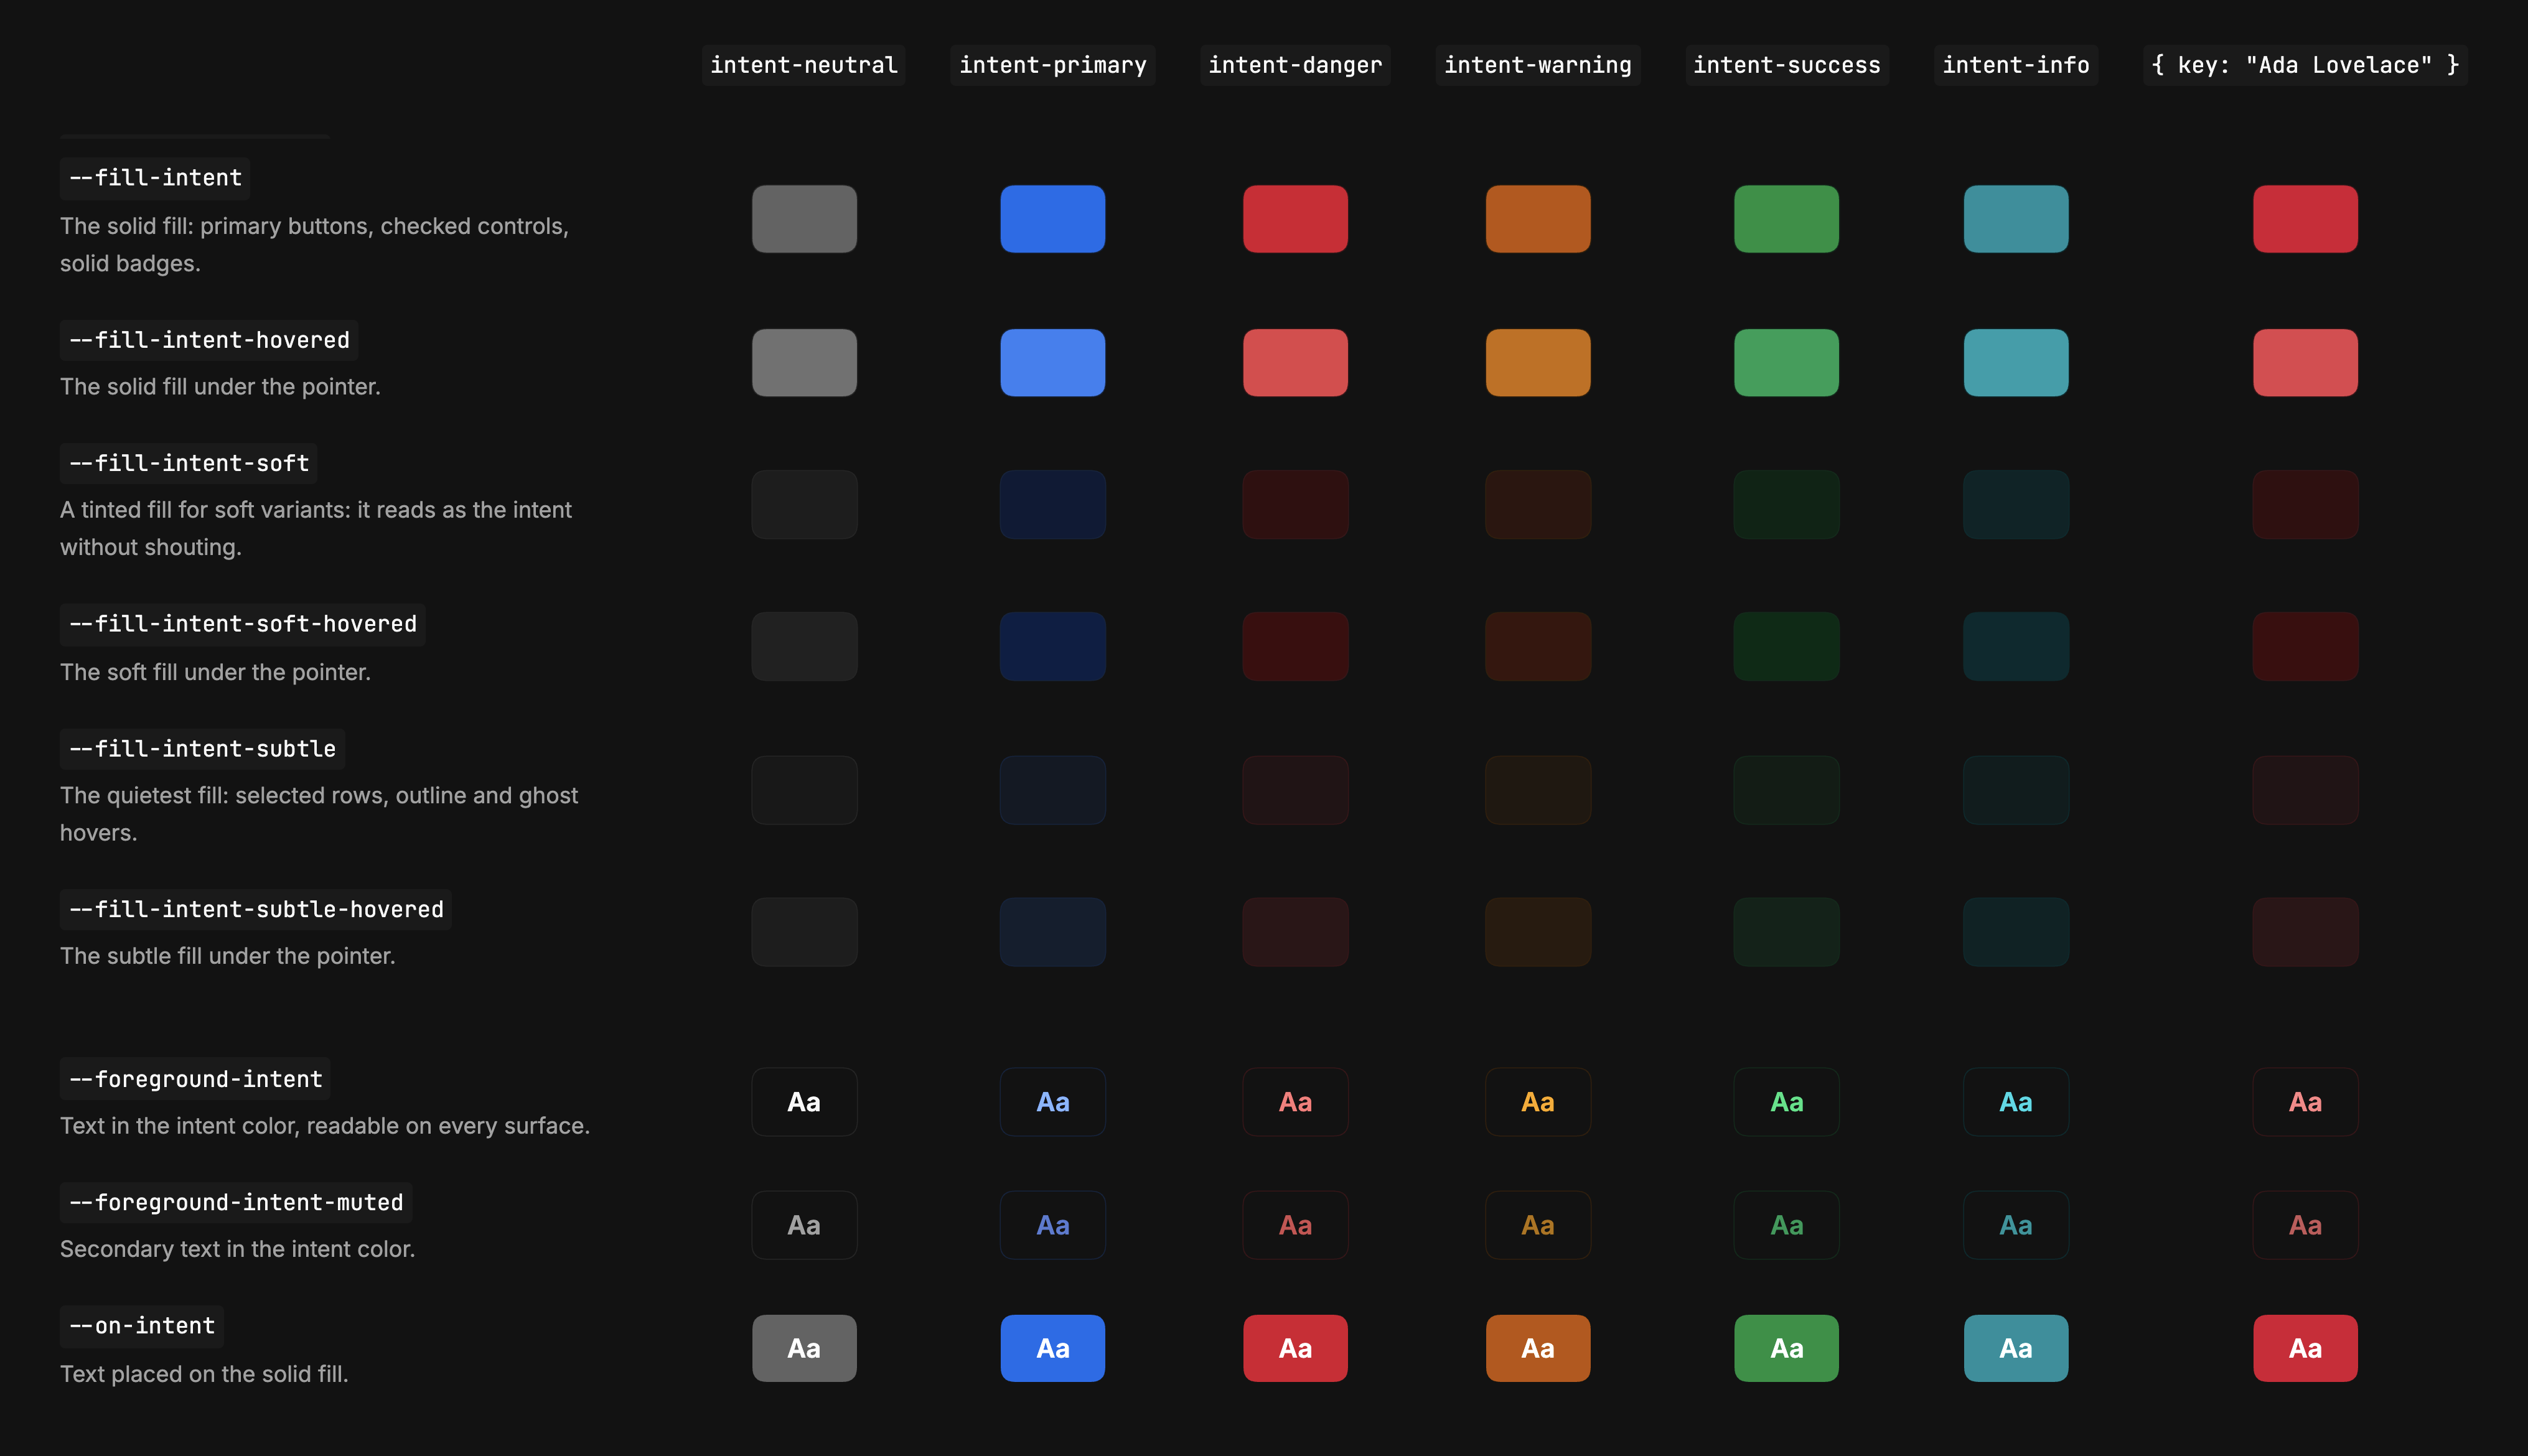Pick the --fill-intent swatch under intent-warning
The height and width of the screenshot is (1456, 2528).
coord(1538,219)
